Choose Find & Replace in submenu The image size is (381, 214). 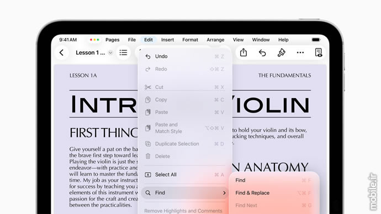point(273,193)
